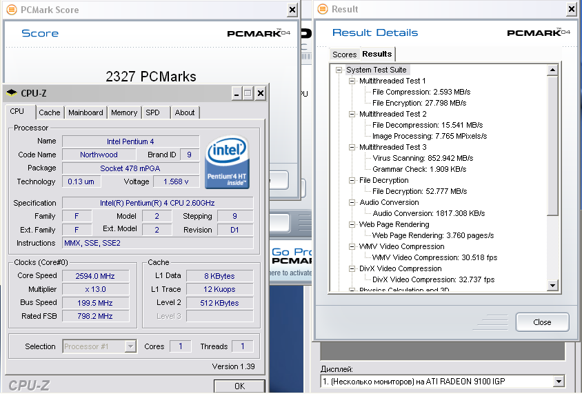Image resolution: width=582 pixels, height=394 pixels.
Task: Click the Bus Speed 199.5 MHz value
Action: point(95,303)
